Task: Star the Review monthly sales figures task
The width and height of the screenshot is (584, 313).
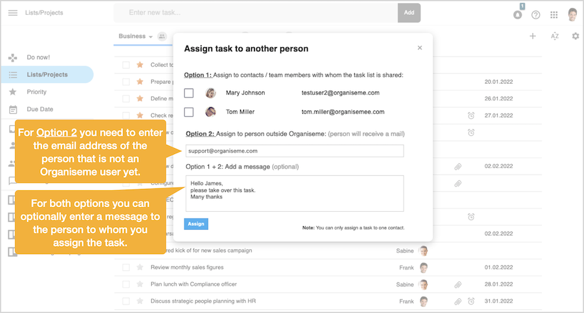Action: tap(140, 267)
